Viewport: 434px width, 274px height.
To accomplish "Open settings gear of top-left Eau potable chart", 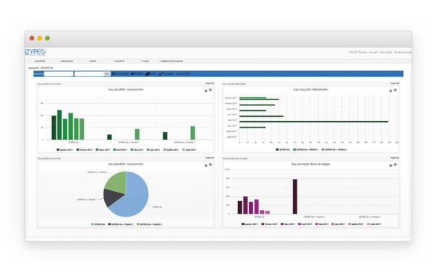I will click(x=205, y=91).
